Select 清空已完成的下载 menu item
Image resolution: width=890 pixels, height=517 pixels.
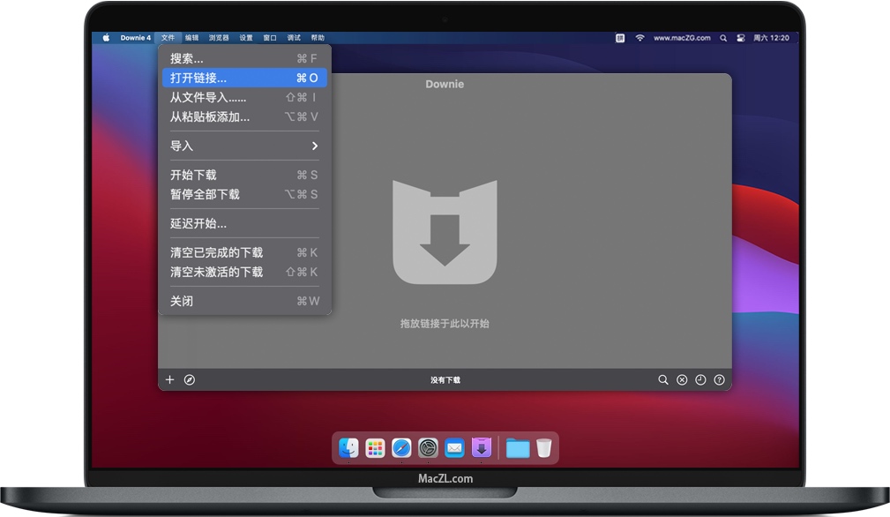[244, 252]
